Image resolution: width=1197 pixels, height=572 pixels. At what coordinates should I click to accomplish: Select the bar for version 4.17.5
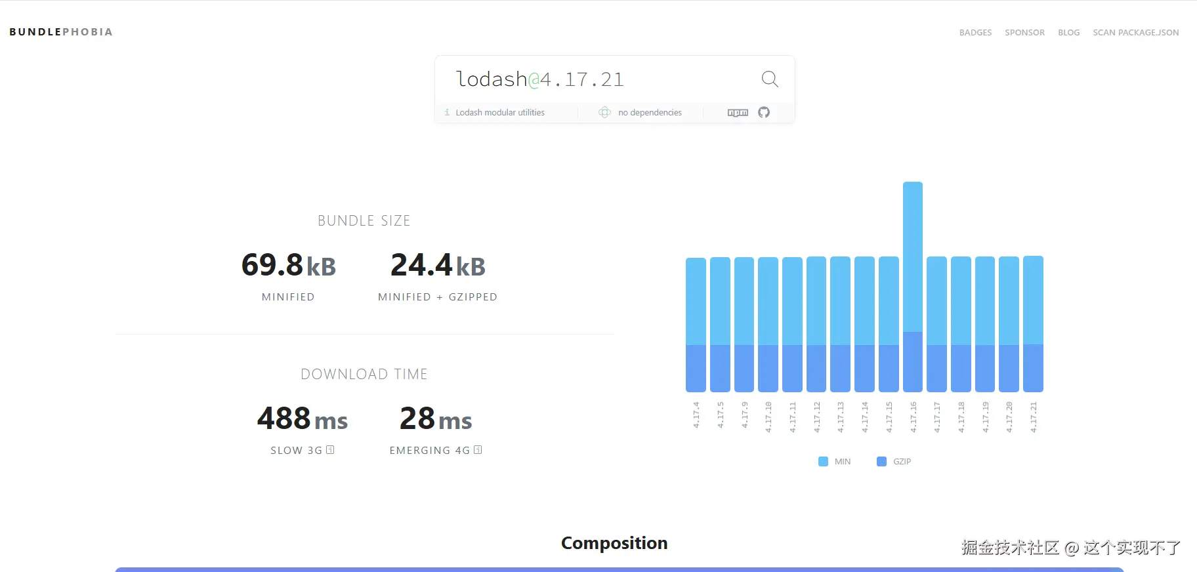point(720,325)
